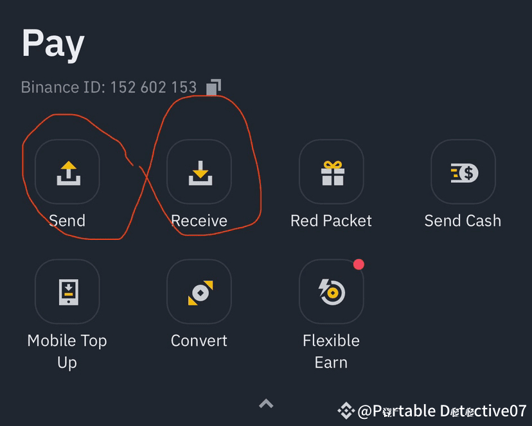Click the @Portable Detective07 watermark
This screenshot has width=532, height=426.
442,411
